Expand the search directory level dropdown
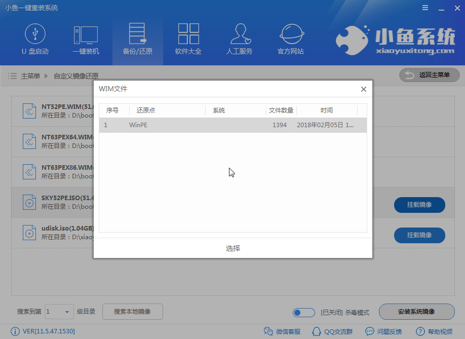The image size is (465, 339). point(67,312)
